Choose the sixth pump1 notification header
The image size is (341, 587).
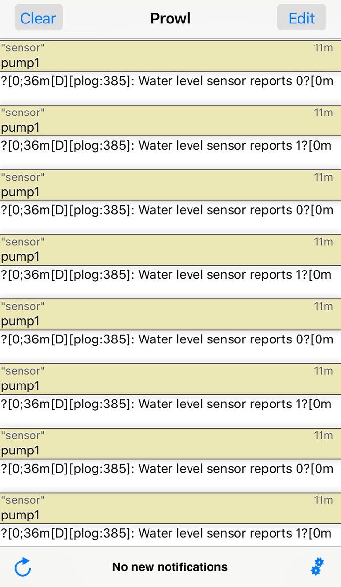pos(170,379)
